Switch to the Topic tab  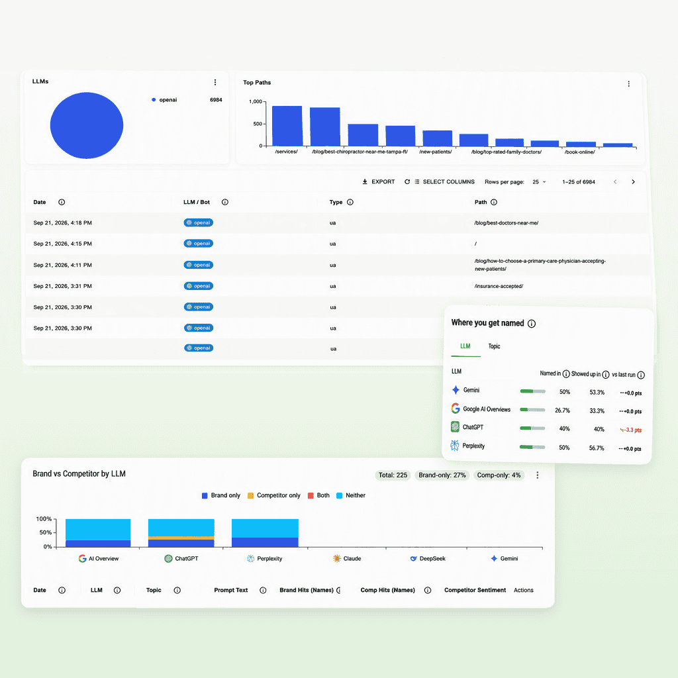[494, 346]
